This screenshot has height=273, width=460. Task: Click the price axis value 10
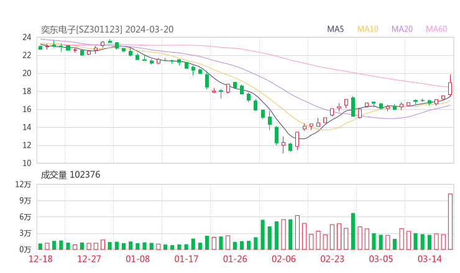point(27,163)
